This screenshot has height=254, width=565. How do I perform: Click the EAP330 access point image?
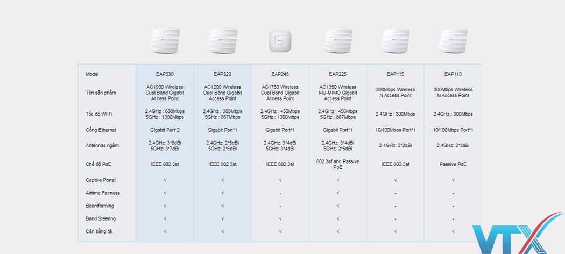coord(164,41)
